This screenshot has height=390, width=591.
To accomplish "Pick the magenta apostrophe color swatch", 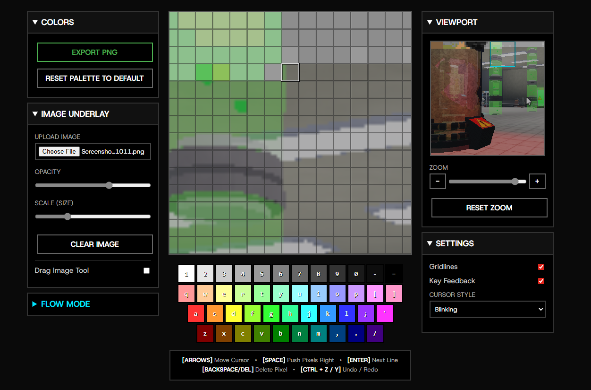I will [384, 313].
